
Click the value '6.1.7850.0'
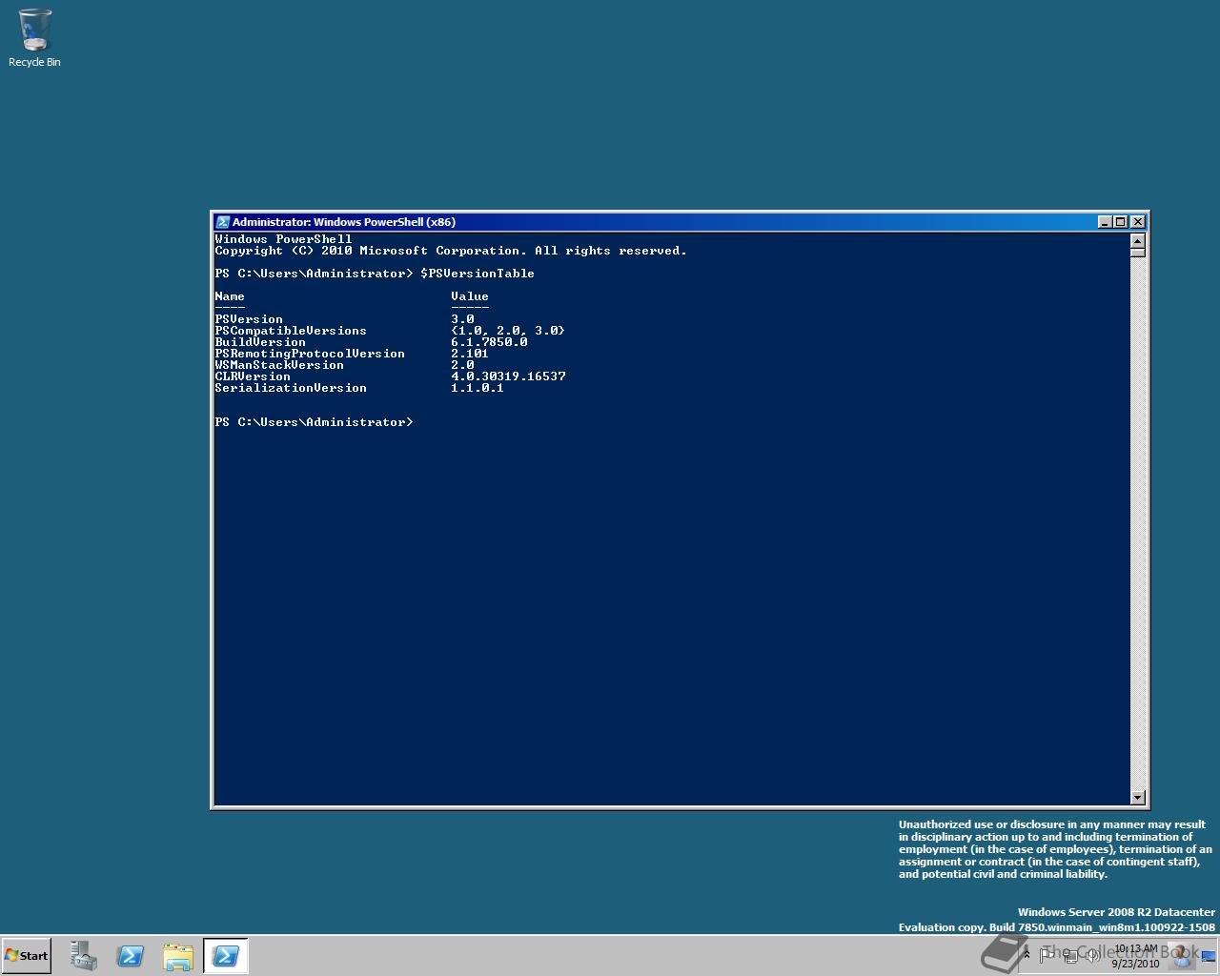(489, 342)
